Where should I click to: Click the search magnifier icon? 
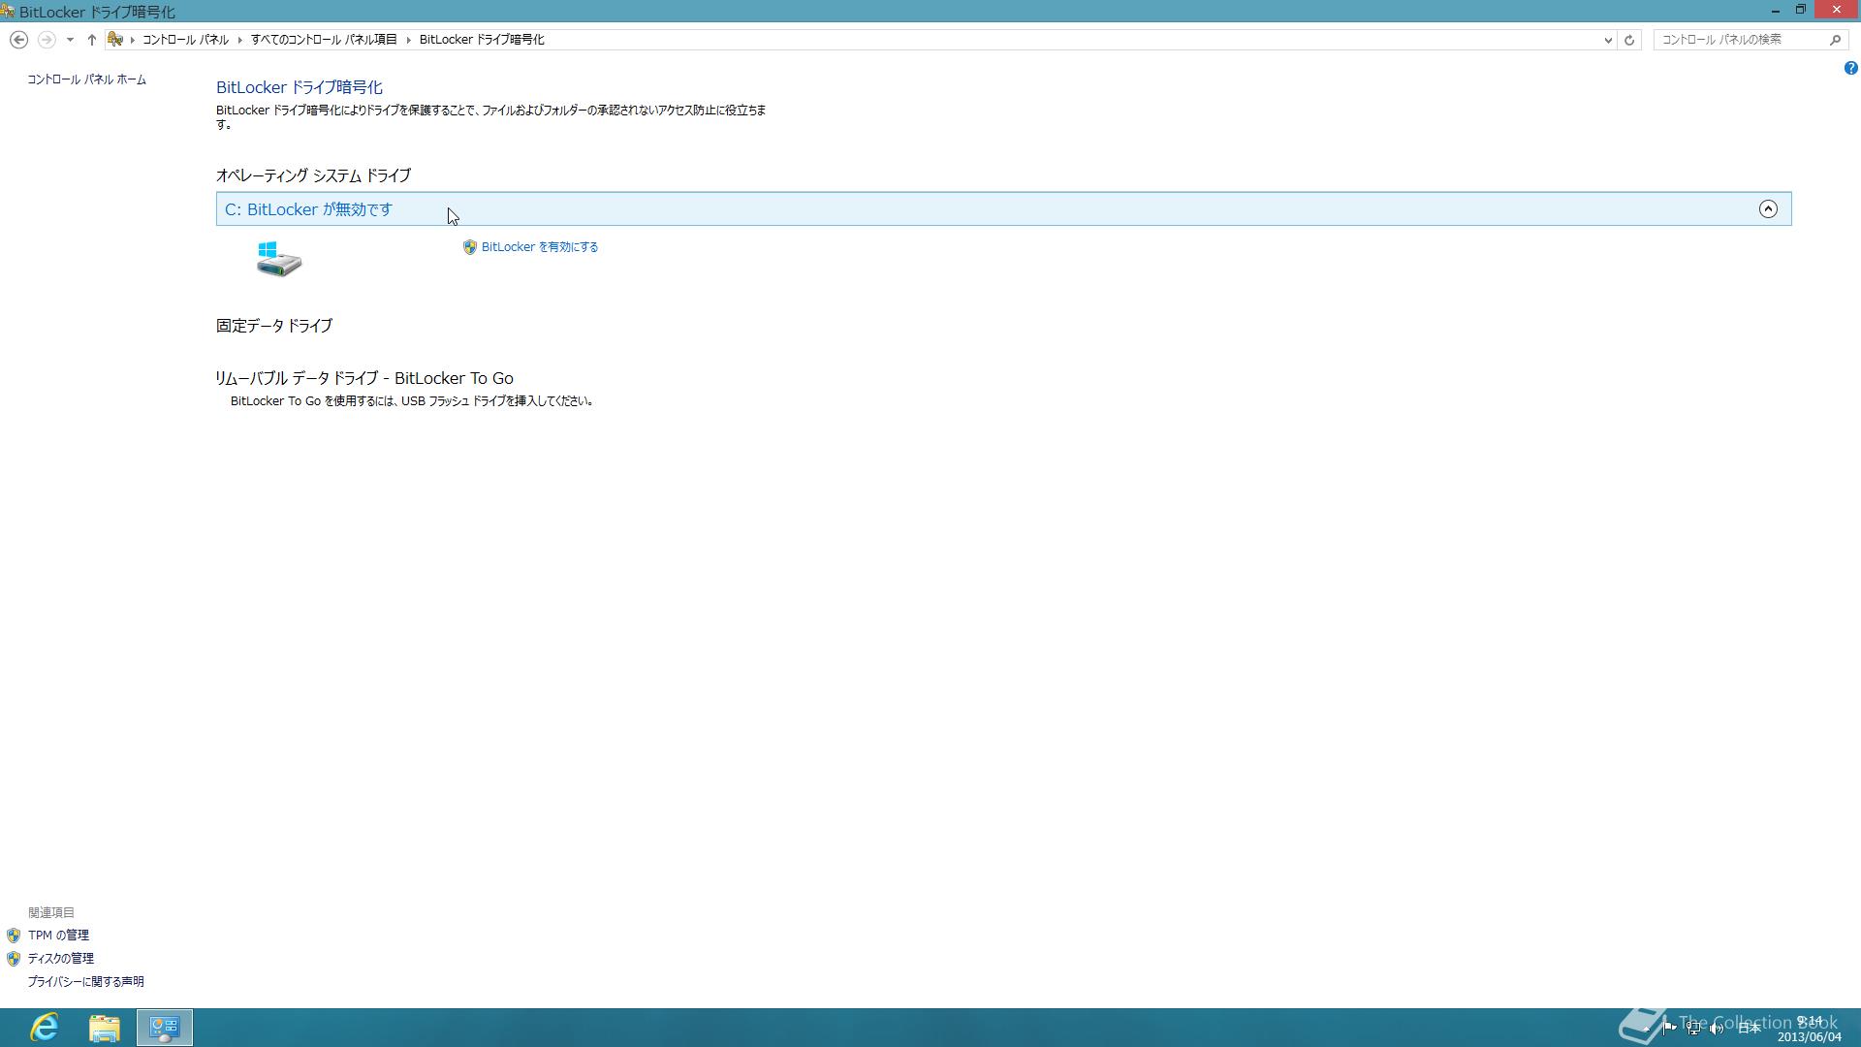tap(1835, 40)
